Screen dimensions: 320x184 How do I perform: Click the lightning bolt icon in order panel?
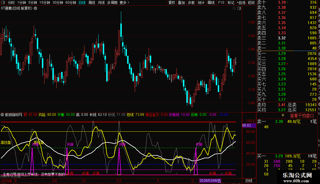tap(283, 115)
